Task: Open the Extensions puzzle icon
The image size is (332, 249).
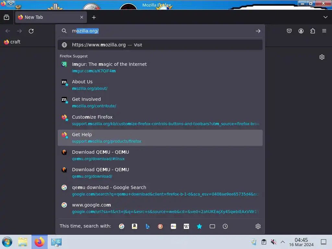Action: pyautogui.click(x=313, y=31)
